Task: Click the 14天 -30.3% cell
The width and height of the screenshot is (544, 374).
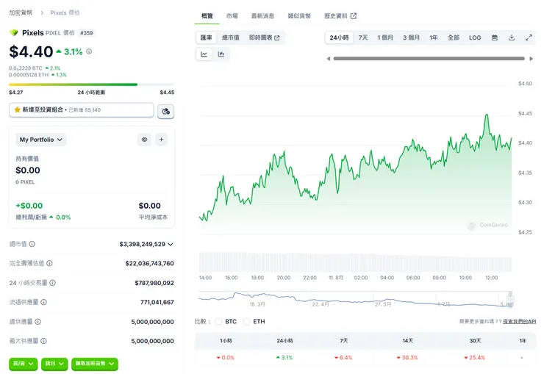Action: 408,357
